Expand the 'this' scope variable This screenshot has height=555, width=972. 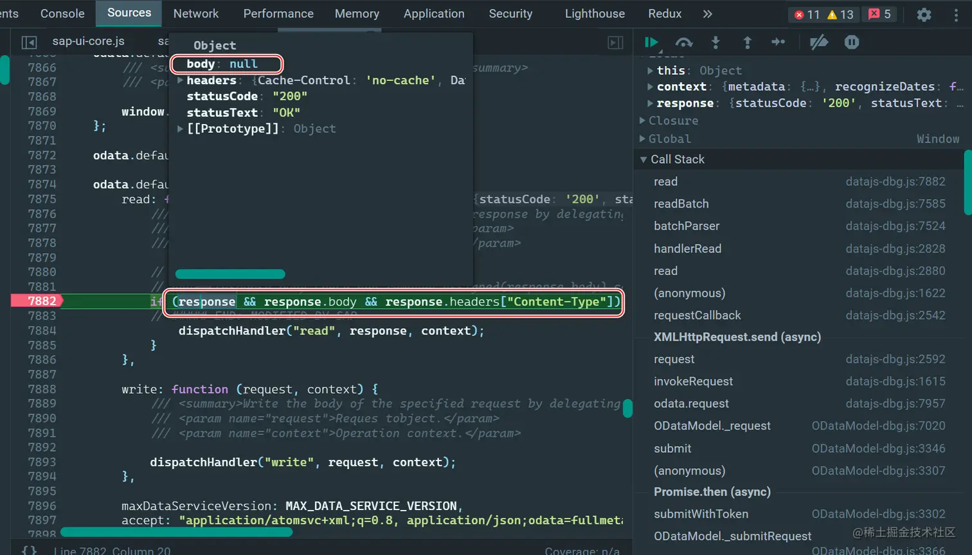coord(651,71)
